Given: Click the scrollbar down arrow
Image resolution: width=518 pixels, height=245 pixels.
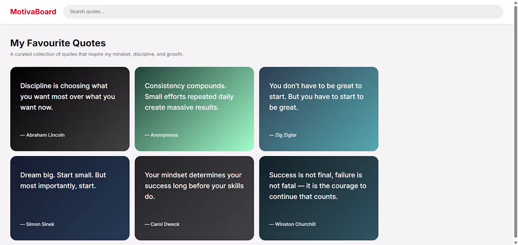Looking at the screenshot, I should click(x=516, y=243).
